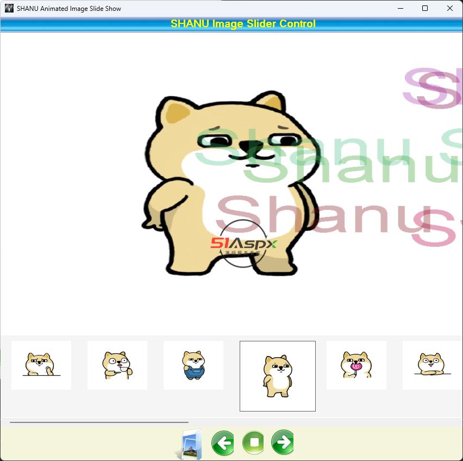The height and width of the screenshot is (461, 463).
Task: Select thumbnail of dog with pink lollipop
Action: pyautogui.click(x=356, y=365)
